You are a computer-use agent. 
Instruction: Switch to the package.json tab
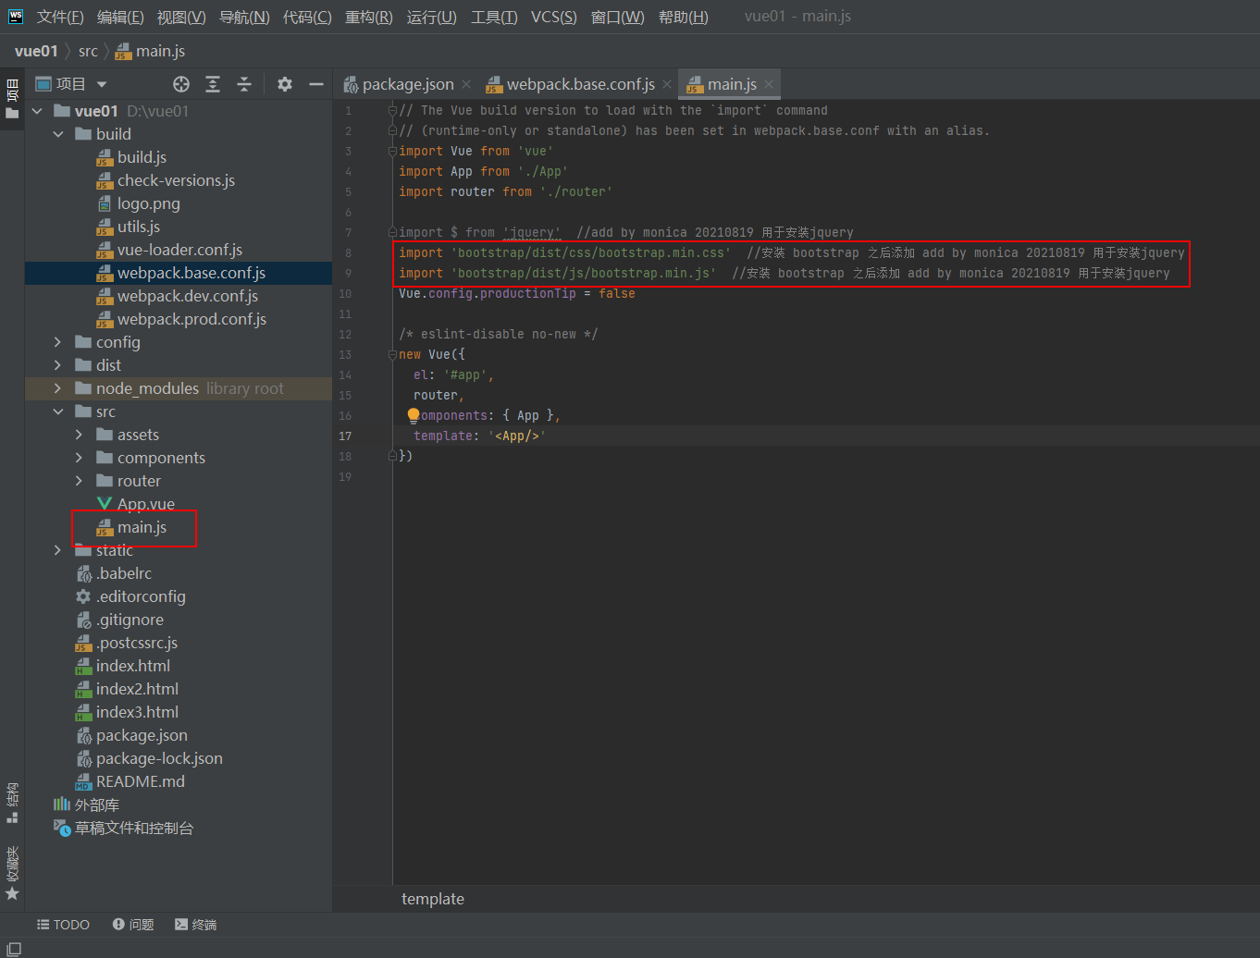coord(408,84)
